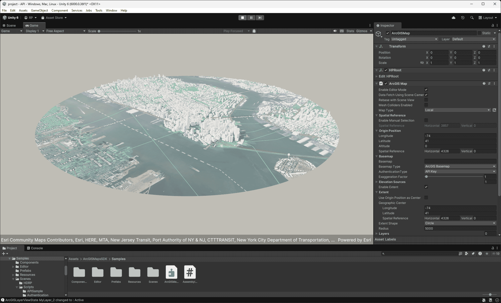Click the help icon on the Transform component
This screenshot has width=501, height=303.
[x=484, y=46]
